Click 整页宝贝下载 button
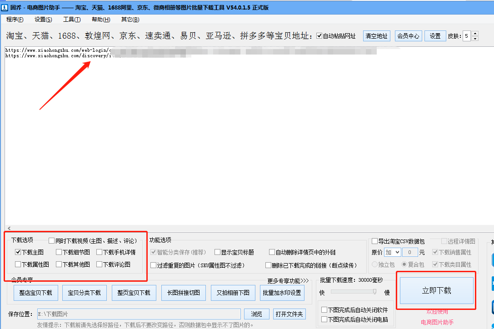 (134, 293)
